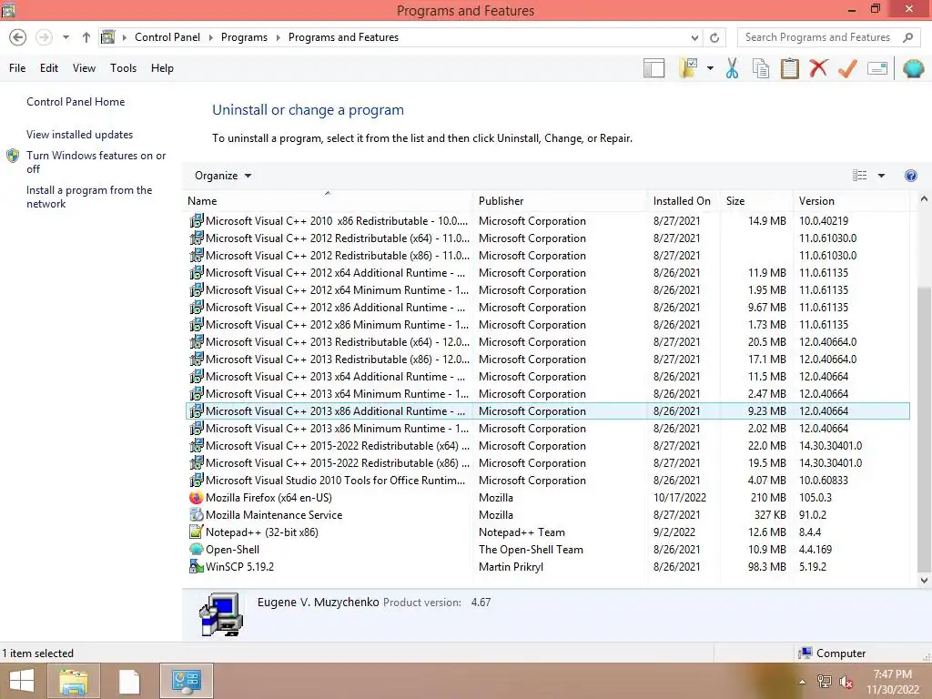Open the Edit menu
The image size is (932, 699).
point(49,67)
